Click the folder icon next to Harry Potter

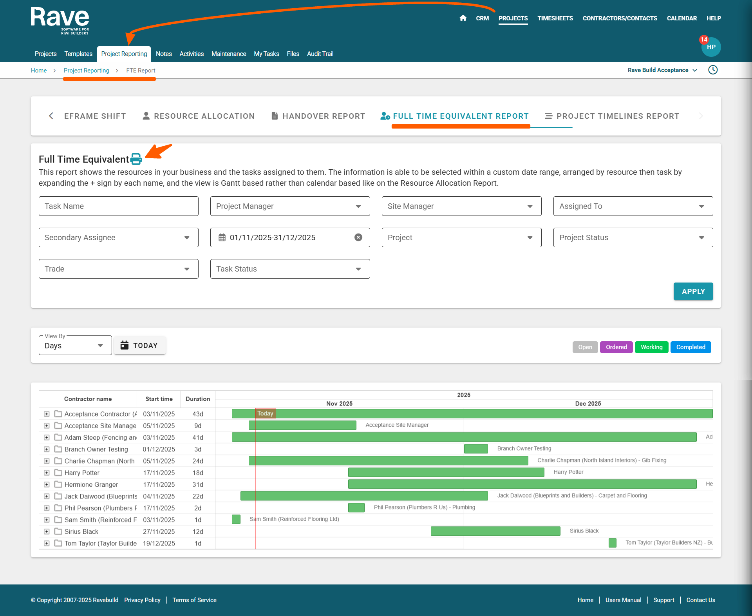58,473
